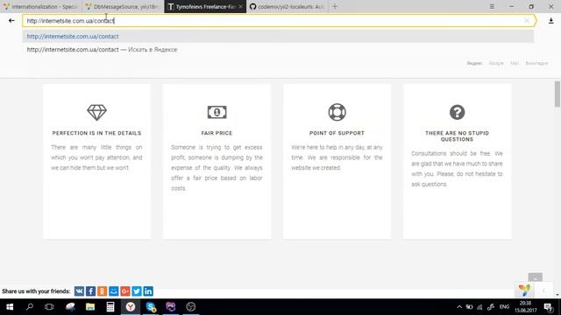
Task: Close the Tymofeievs Freelance tab
Action: coord(240,6)
